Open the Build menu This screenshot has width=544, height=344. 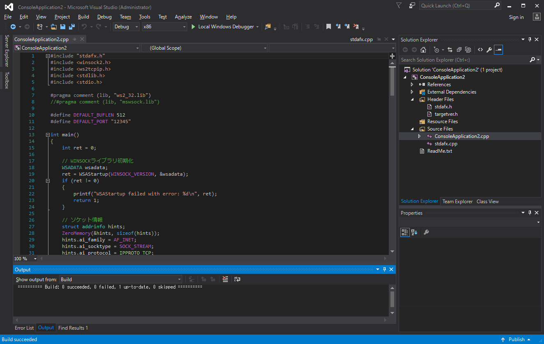pyautogui.click(x=83, y=17)
